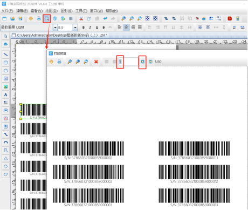This screenshot has height=210, width=248.
Task: Toggle italic formatting button
Action: pos(90,28)
